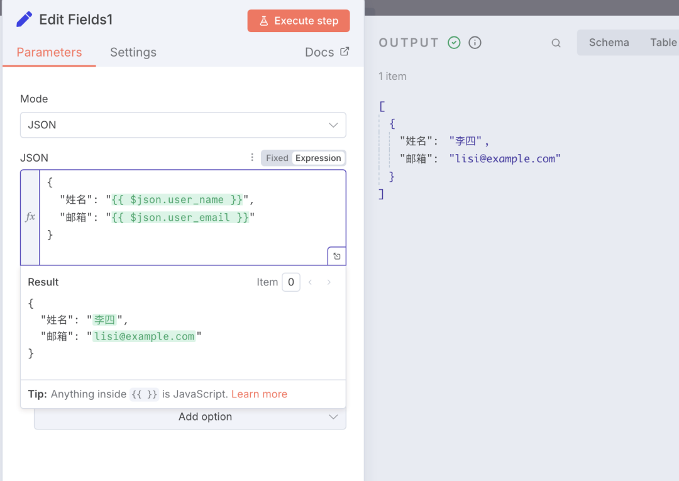Switch the JSON field to Expression mode

[318, 158]
